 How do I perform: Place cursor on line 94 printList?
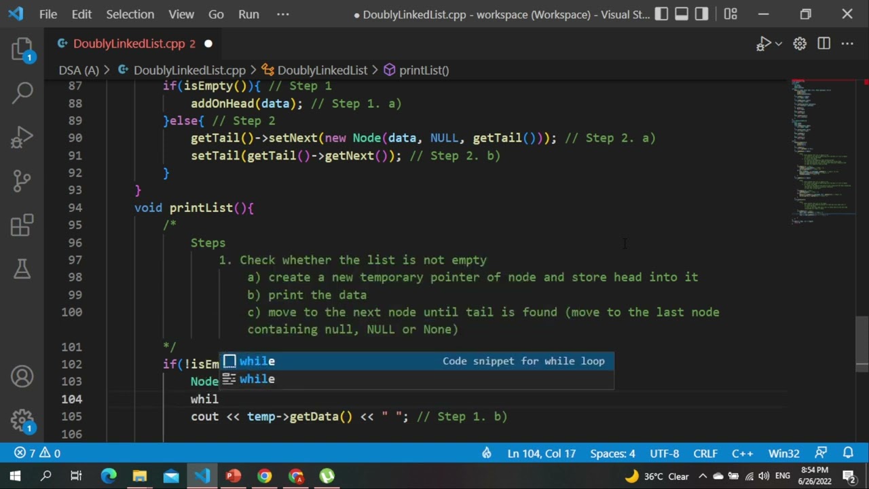pyautogui.click(x=193, y=208)
